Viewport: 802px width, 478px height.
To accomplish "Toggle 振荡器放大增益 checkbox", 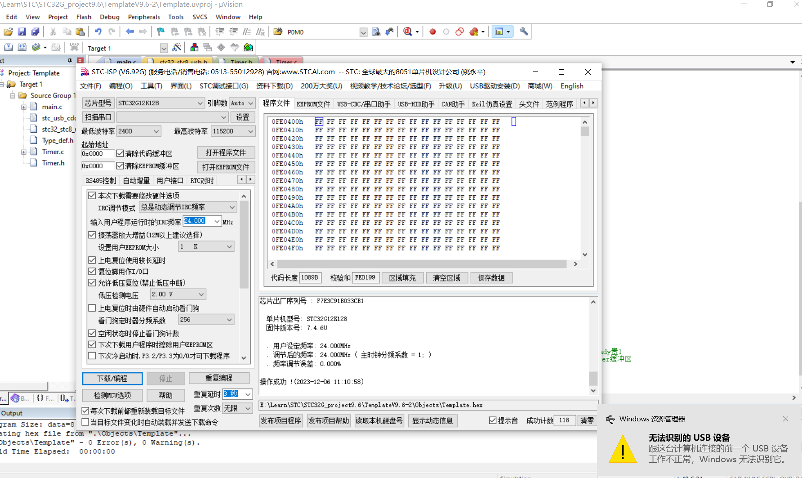I will click(x=92, y=235).
